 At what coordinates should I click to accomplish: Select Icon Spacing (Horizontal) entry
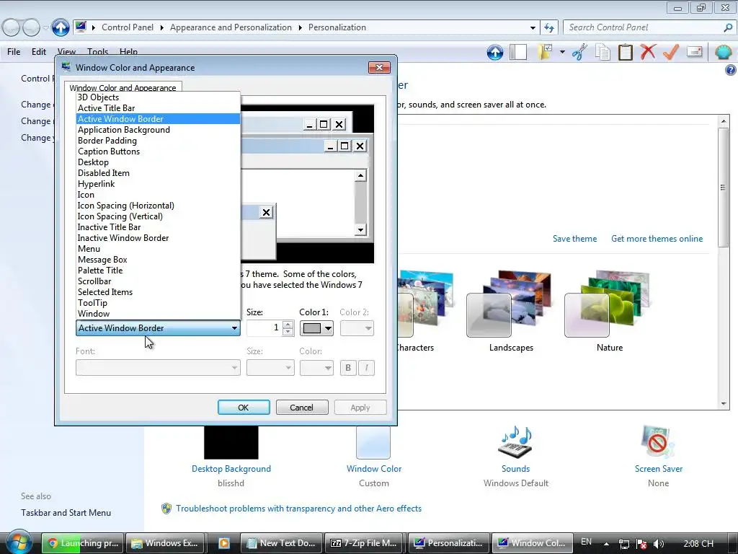(x=158, y=206)
